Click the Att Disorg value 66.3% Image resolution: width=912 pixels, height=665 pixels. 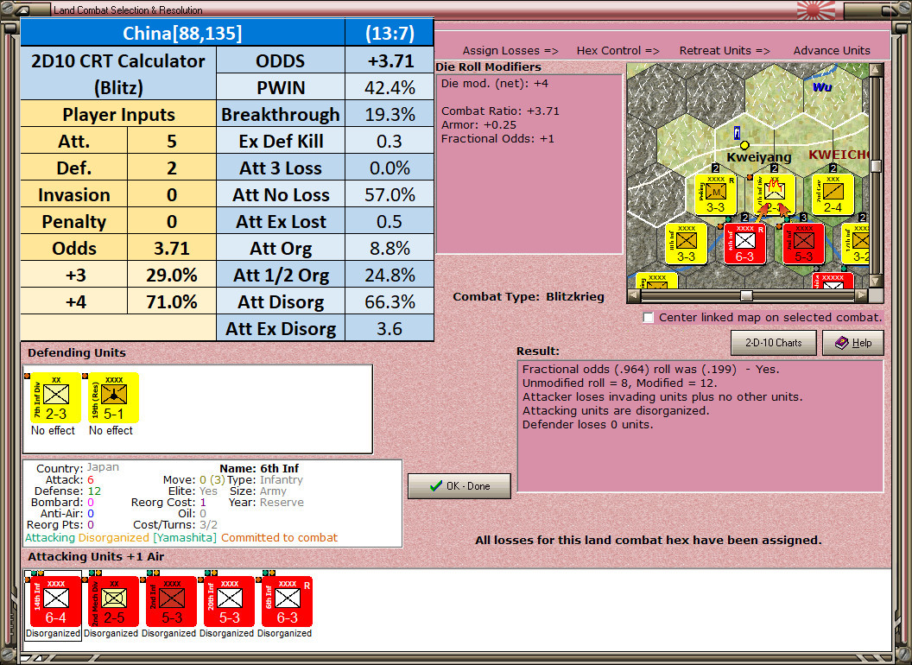tap(389, 302)
